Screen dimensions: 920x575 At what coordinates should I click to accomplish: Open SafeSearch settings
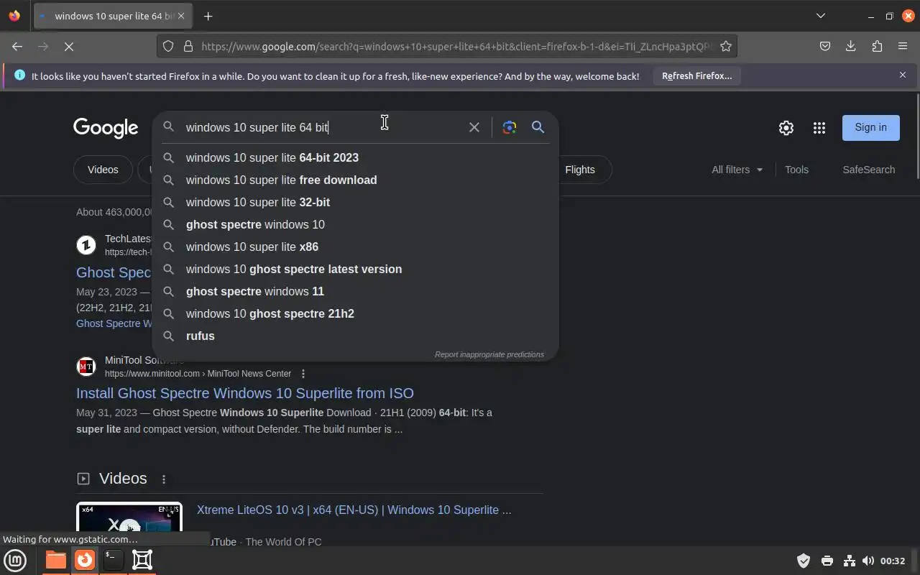[x=868, y=170]
